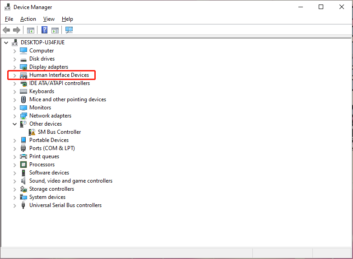Click the Portable Devices category icon
The width and height of the screenshot is (353, 259).
[23, 140]
